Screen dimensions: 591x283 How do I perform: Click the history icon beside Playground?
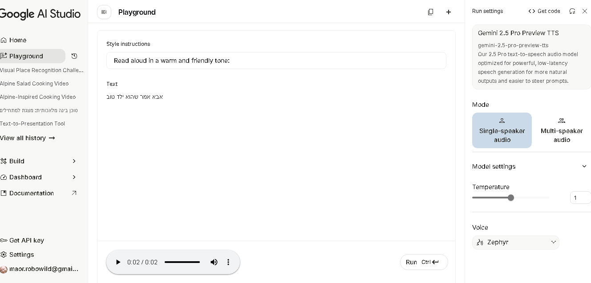coord(74,56)
